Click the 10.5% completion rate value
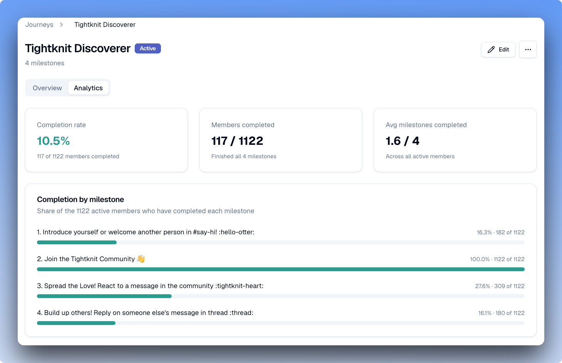The width and height of the screenshot is (562, 363). [54, 141]
